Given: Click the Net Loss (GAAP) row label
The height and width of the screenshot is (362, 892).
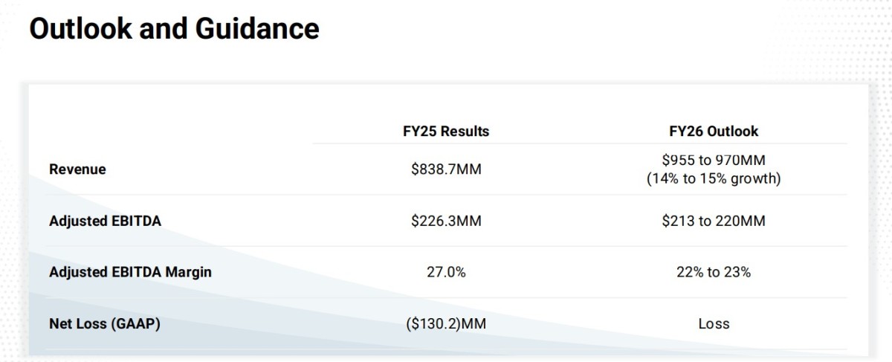Looking at the screenshot, I should 105,323.
